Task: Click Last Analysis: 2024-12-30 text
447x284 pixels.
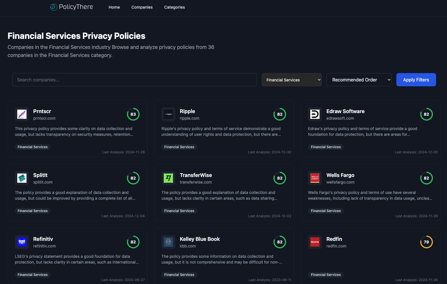Action: (270, 152)
